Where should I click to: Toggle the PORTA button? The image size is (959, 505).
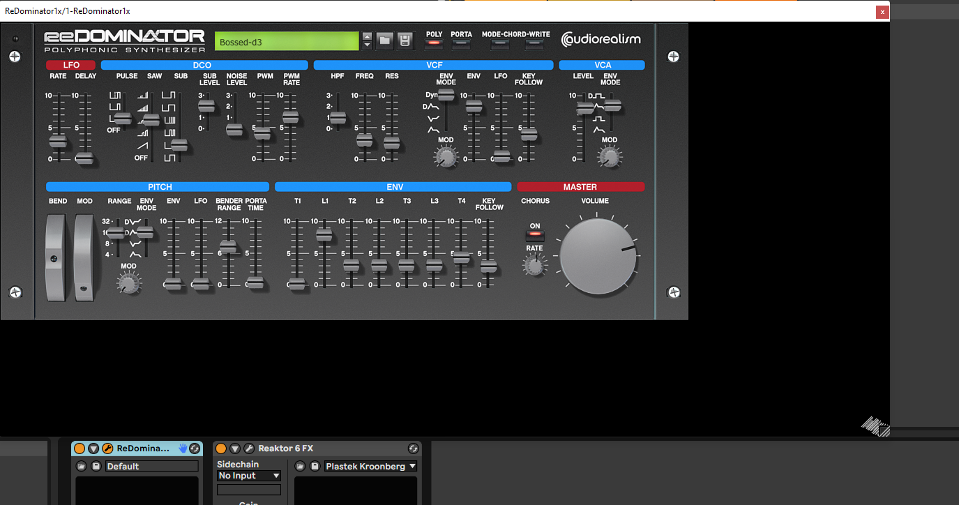pyautogui.click(x=461, y=44)
